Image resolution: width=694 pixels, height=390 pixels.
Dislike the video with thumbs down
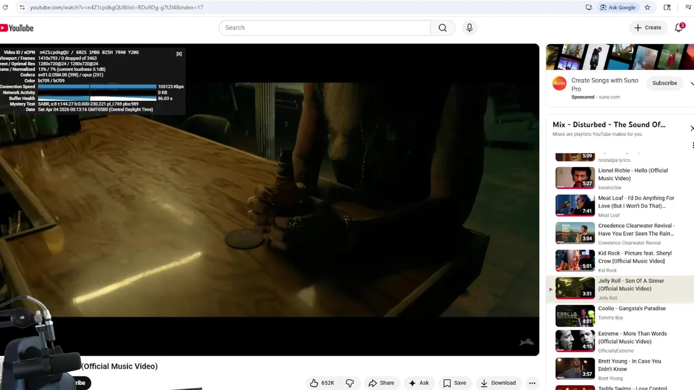350,383
